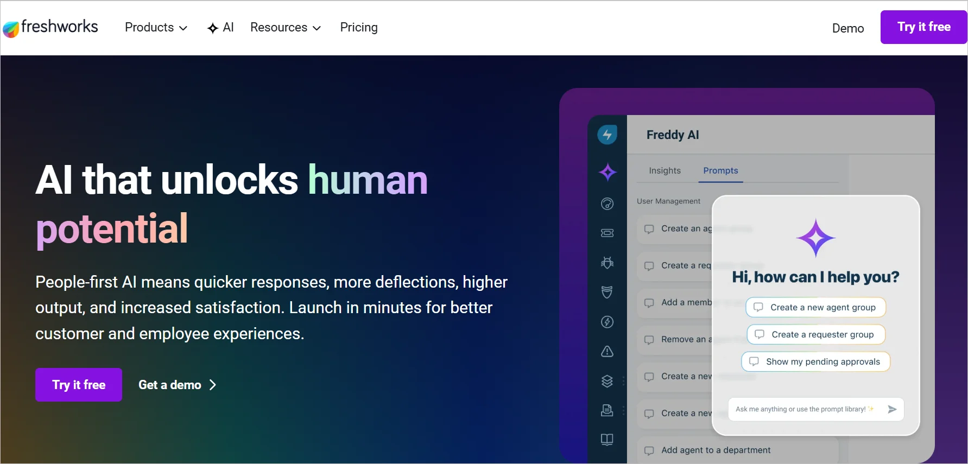Open the warning triangle sidebar icon
Viewport: 968px width, 464px height.
coord(607,351)
